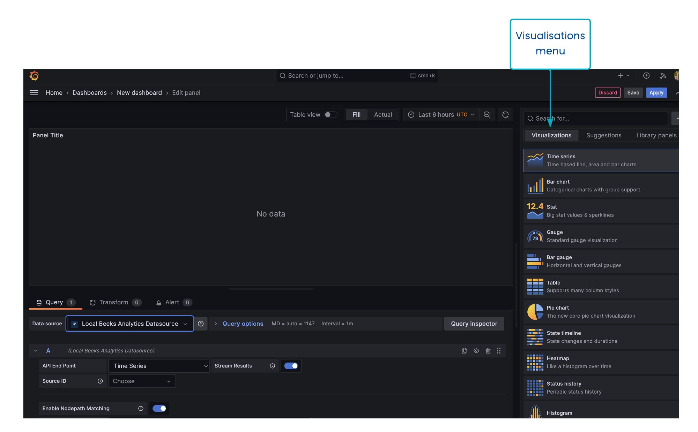Screen dimensions: 698x432
Task: Focus the Search or jump to field
Action: 357,76
